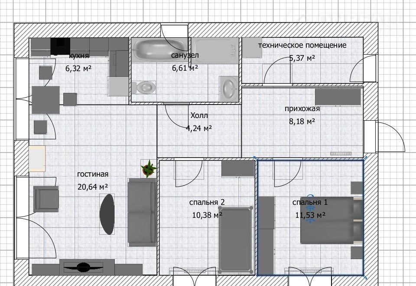Select the oval coffee table in гостиная
Screen dimensions: 416x286
(x=107, y=214)
